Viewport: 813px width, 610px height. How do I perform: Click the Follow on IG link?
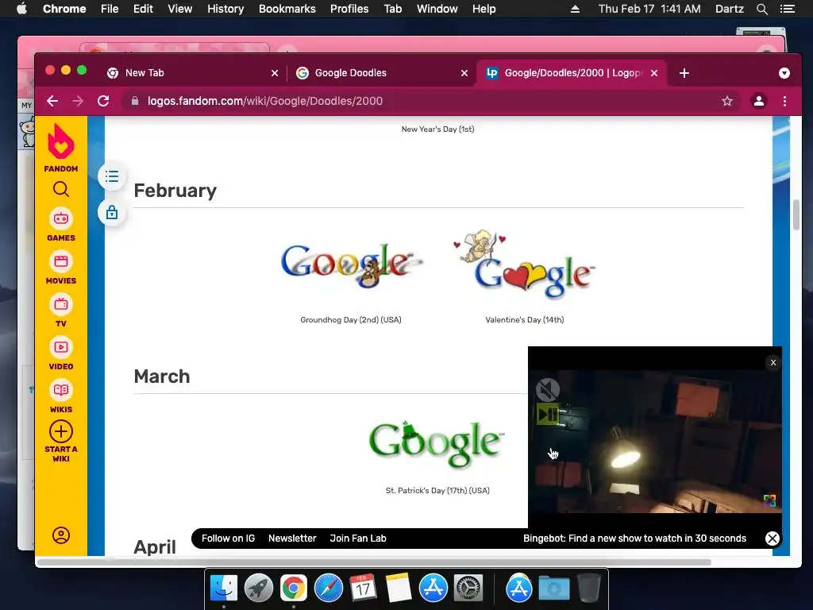coord(228,539)
